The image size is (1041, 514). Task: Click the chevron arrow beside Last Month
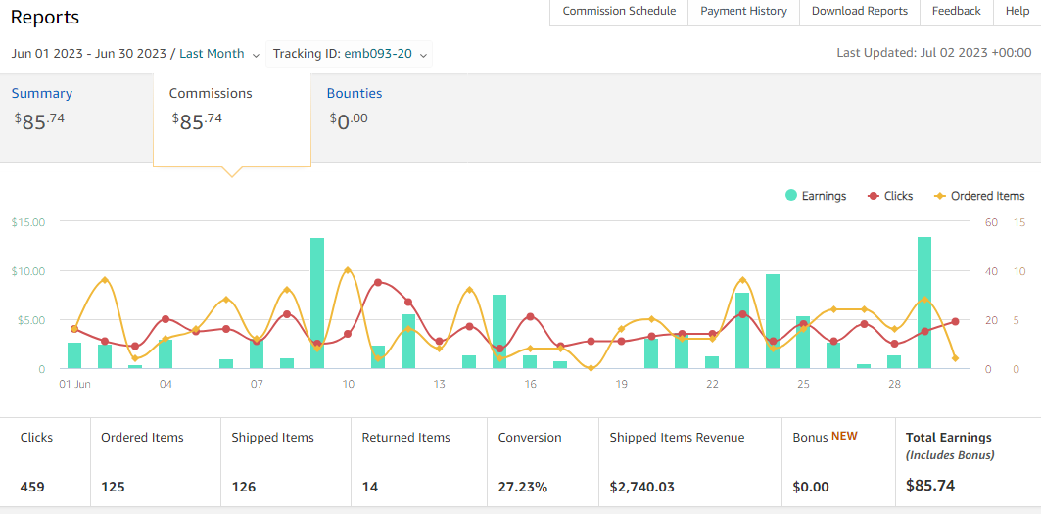click(x=256, y=55)
